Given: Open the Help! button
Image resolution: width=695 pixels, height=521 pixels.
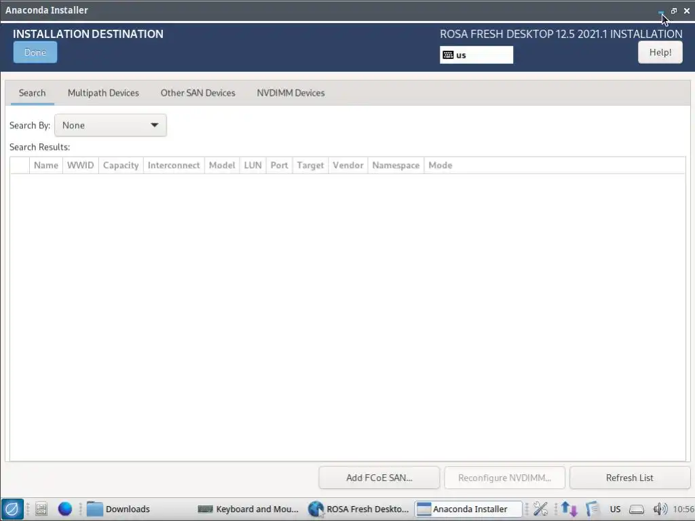Looking at the screenshot, I should [660, 52].
